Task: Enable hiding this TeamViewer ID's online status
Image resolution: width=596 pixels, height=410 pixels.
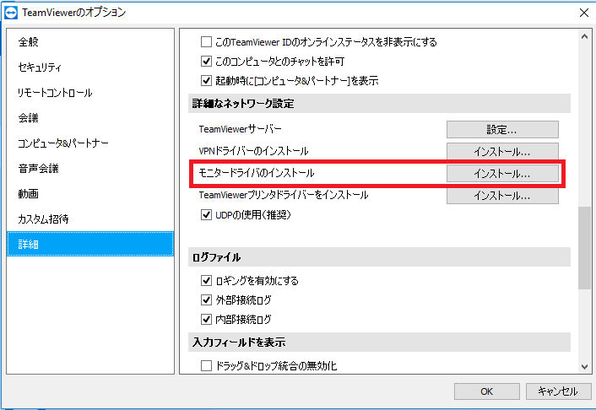Action: pos(206,41)
